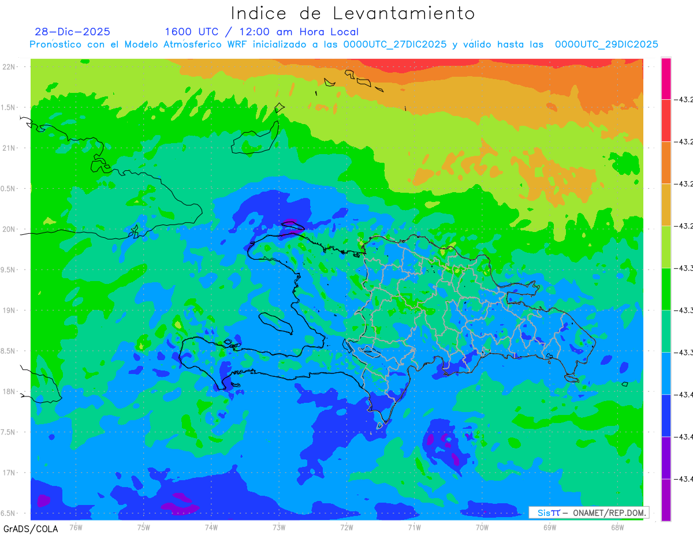The width and height of the screenshot is (693, 535).
Task: Click the "18N" latitude axis label
Action: 9,392
